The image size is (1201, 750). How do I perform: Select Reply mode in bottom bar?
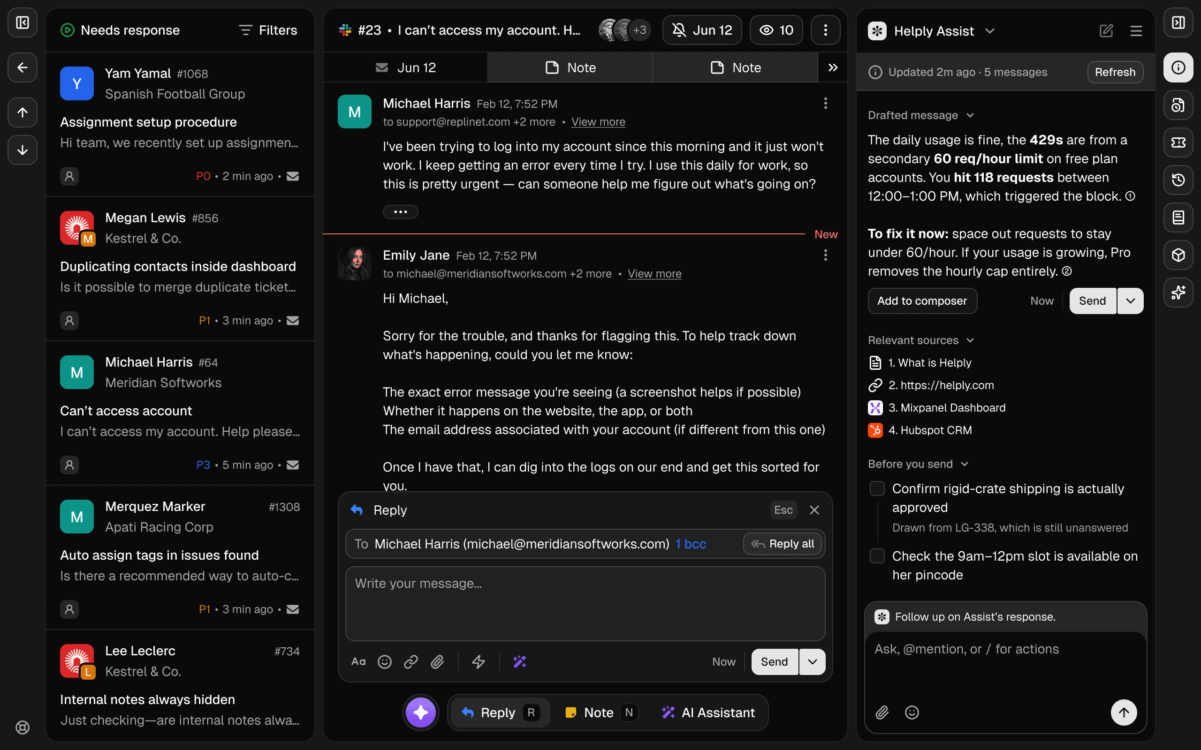(x=500, y=712)
